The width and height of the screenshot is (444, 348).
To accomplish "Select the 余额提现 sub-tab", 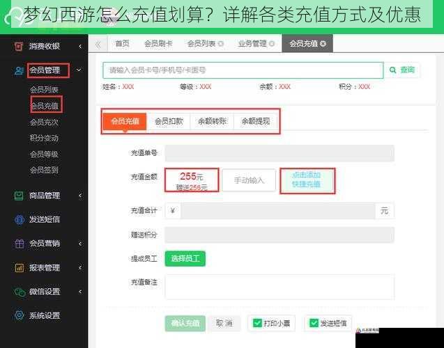I will point(255,122).
